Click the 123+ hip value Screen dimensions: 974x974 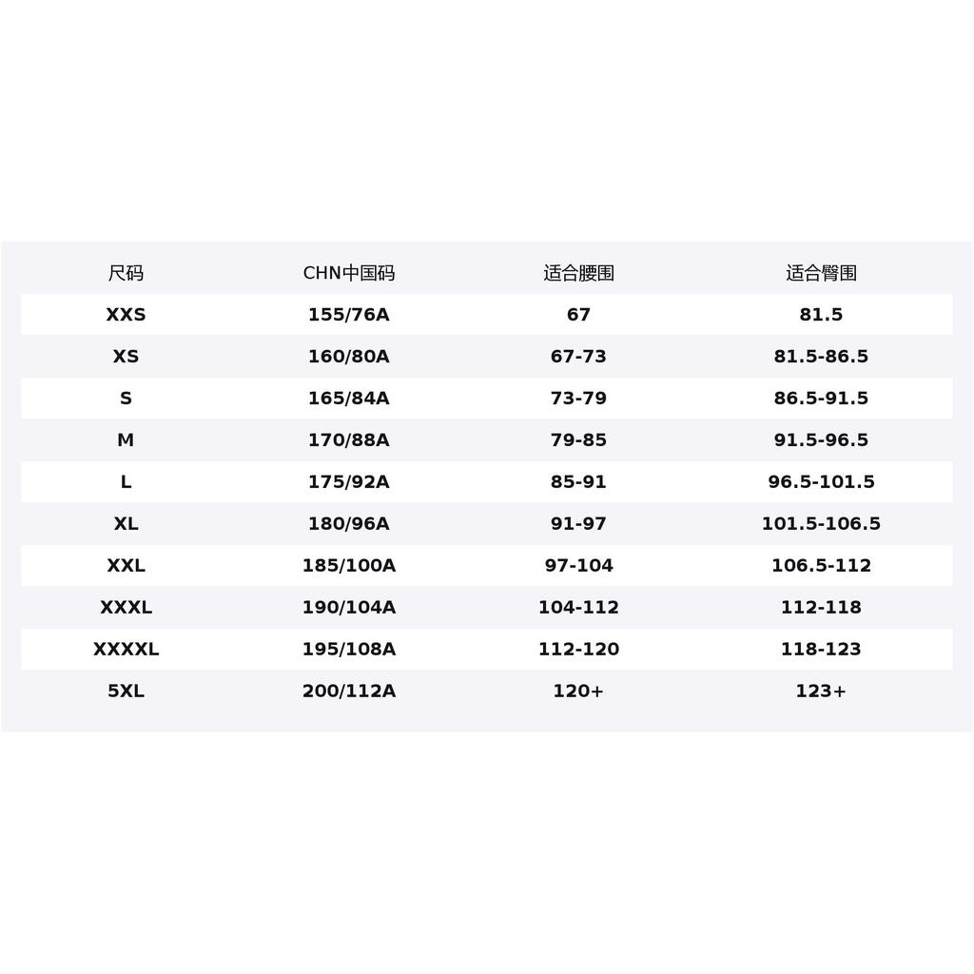821,691
